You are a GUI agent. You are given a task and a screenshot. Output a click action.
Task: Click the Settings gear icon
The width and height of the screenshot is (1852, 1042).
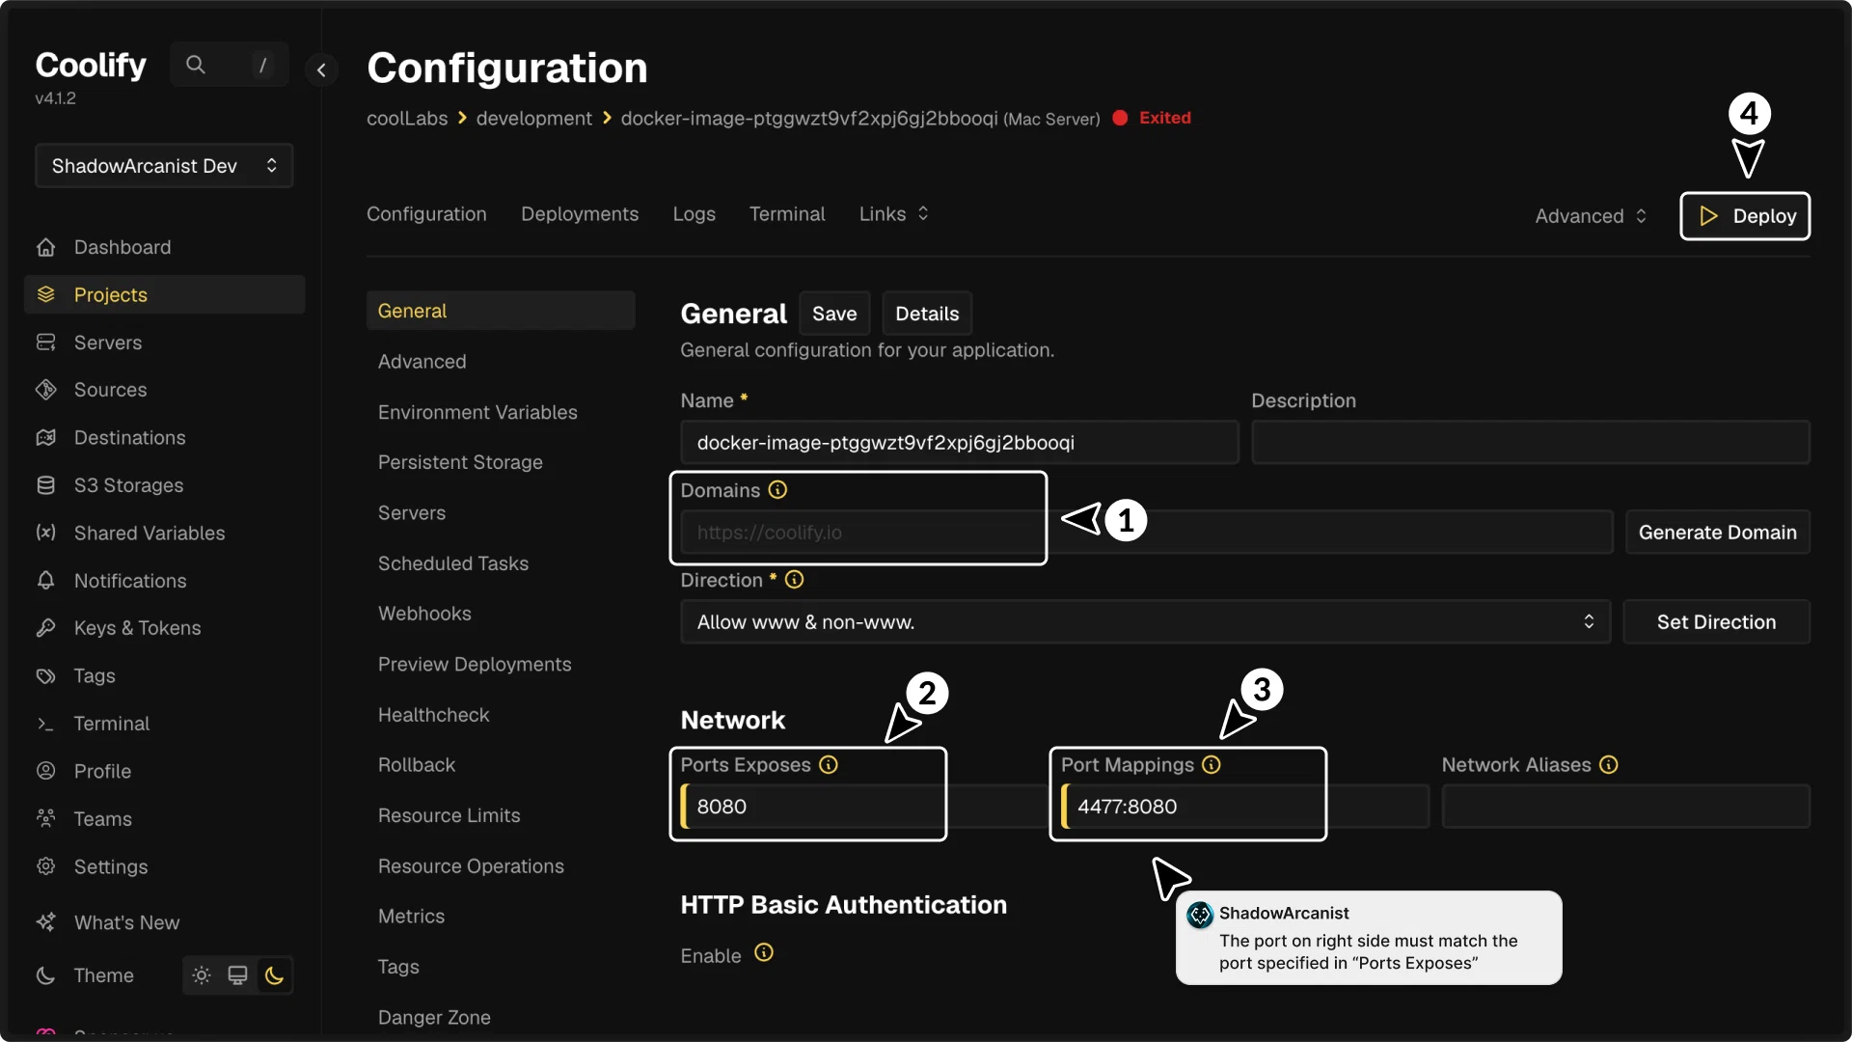point(45,866)
